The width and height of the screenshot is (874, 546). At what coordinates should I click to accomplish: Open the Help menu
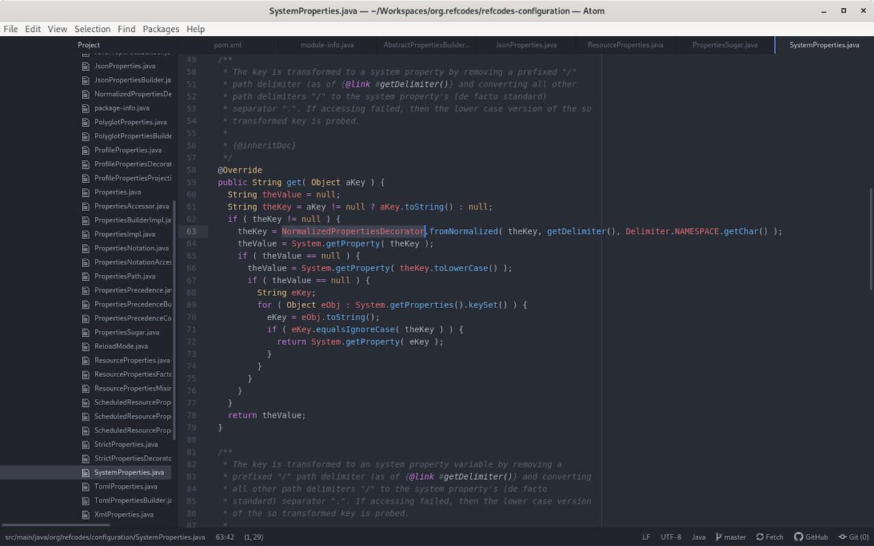[196, 29]
